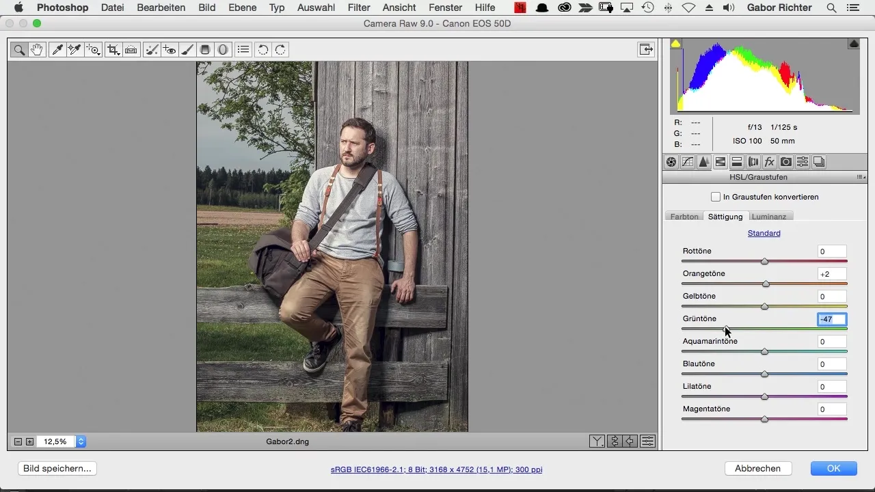Open the Split Toning panel
The width and height of the screenshot is (875, 492).
click(x=737, y=162)
